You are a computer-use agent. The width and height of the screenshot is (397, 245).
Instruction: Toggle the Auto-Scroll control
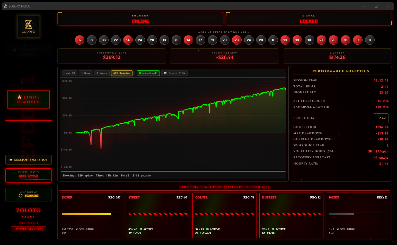coord(148,73)
